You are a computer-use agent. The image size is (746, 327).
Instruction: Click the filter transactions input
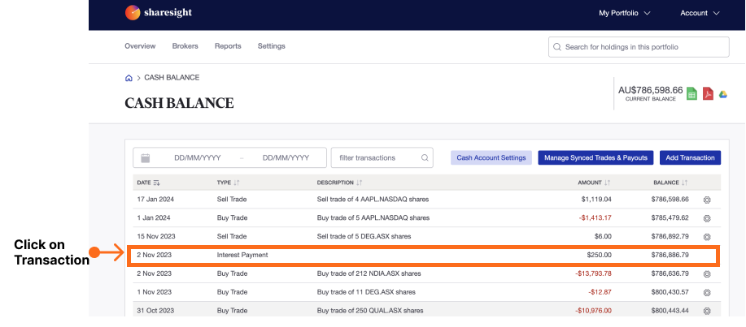point(382,157)
